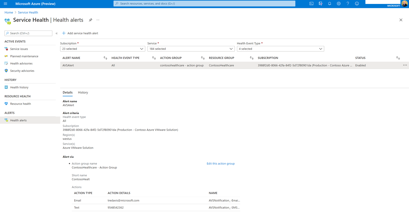The height and width of the screenshot is (216, 409).
Task: Click ContosoHealthcare resource group cell
Action: [x=222, y=65]
